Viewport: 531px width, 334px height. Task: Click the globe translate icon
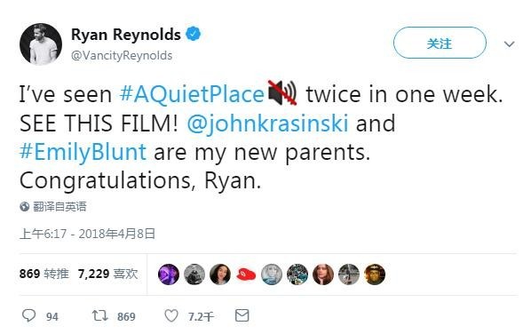point(24,206)
